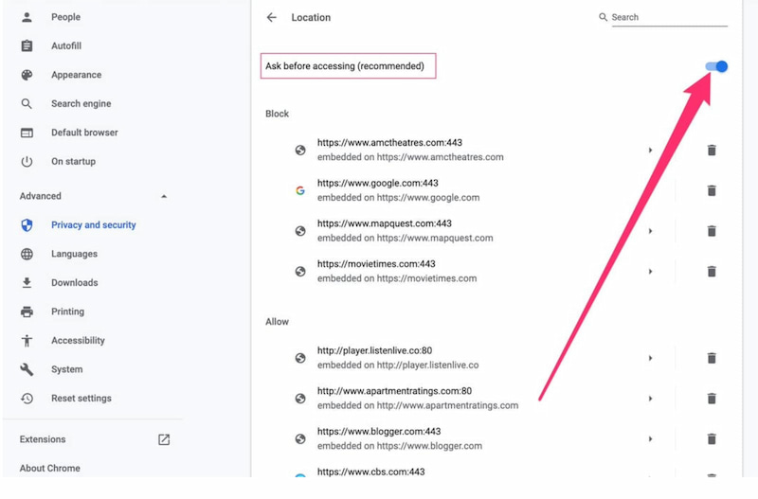This screenshot has width=758, height=499.
Task: Remove google.com from the Block list
Action: coord(712,190)
